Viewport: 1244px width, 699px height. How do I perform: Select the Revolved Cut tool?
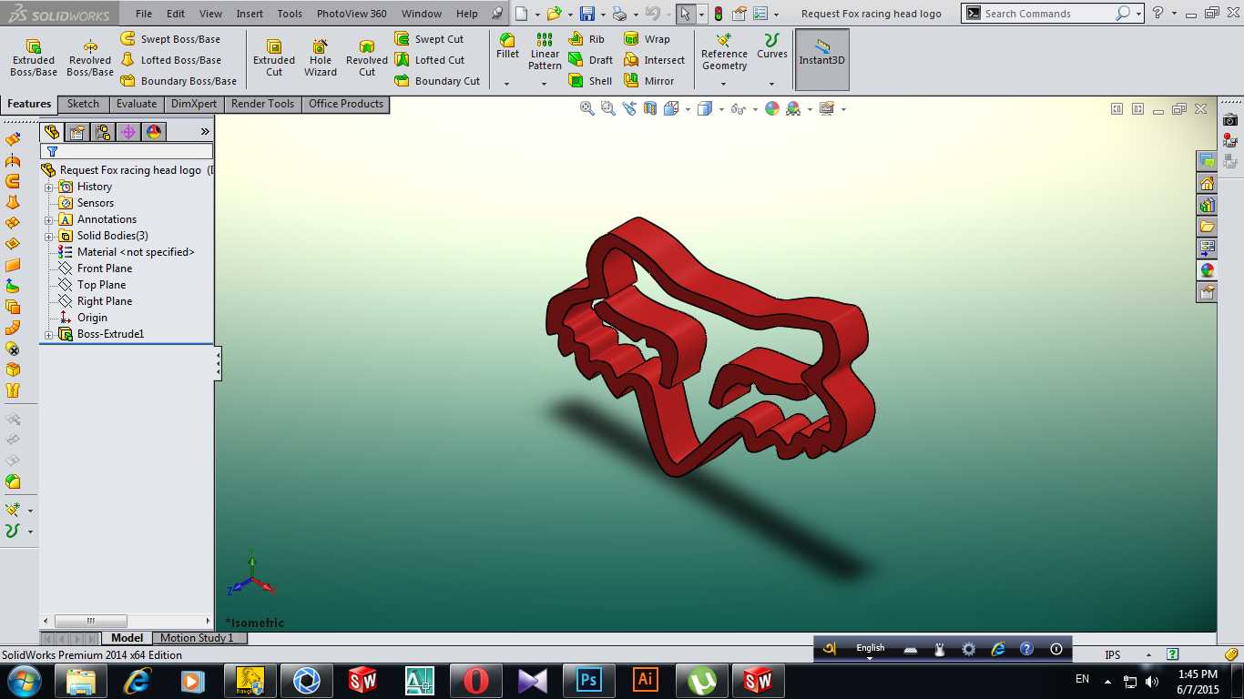(x=367, y=58)
